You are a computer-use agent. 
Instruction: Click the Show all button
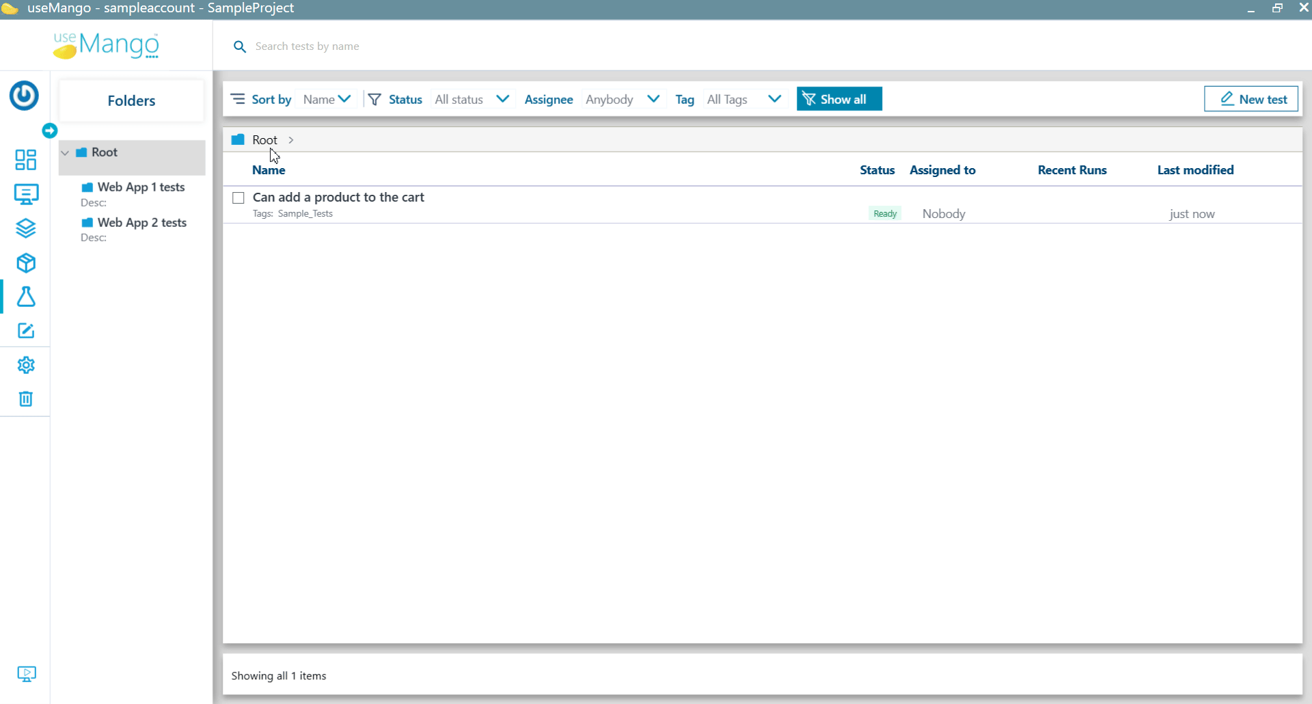click(838, 100)
